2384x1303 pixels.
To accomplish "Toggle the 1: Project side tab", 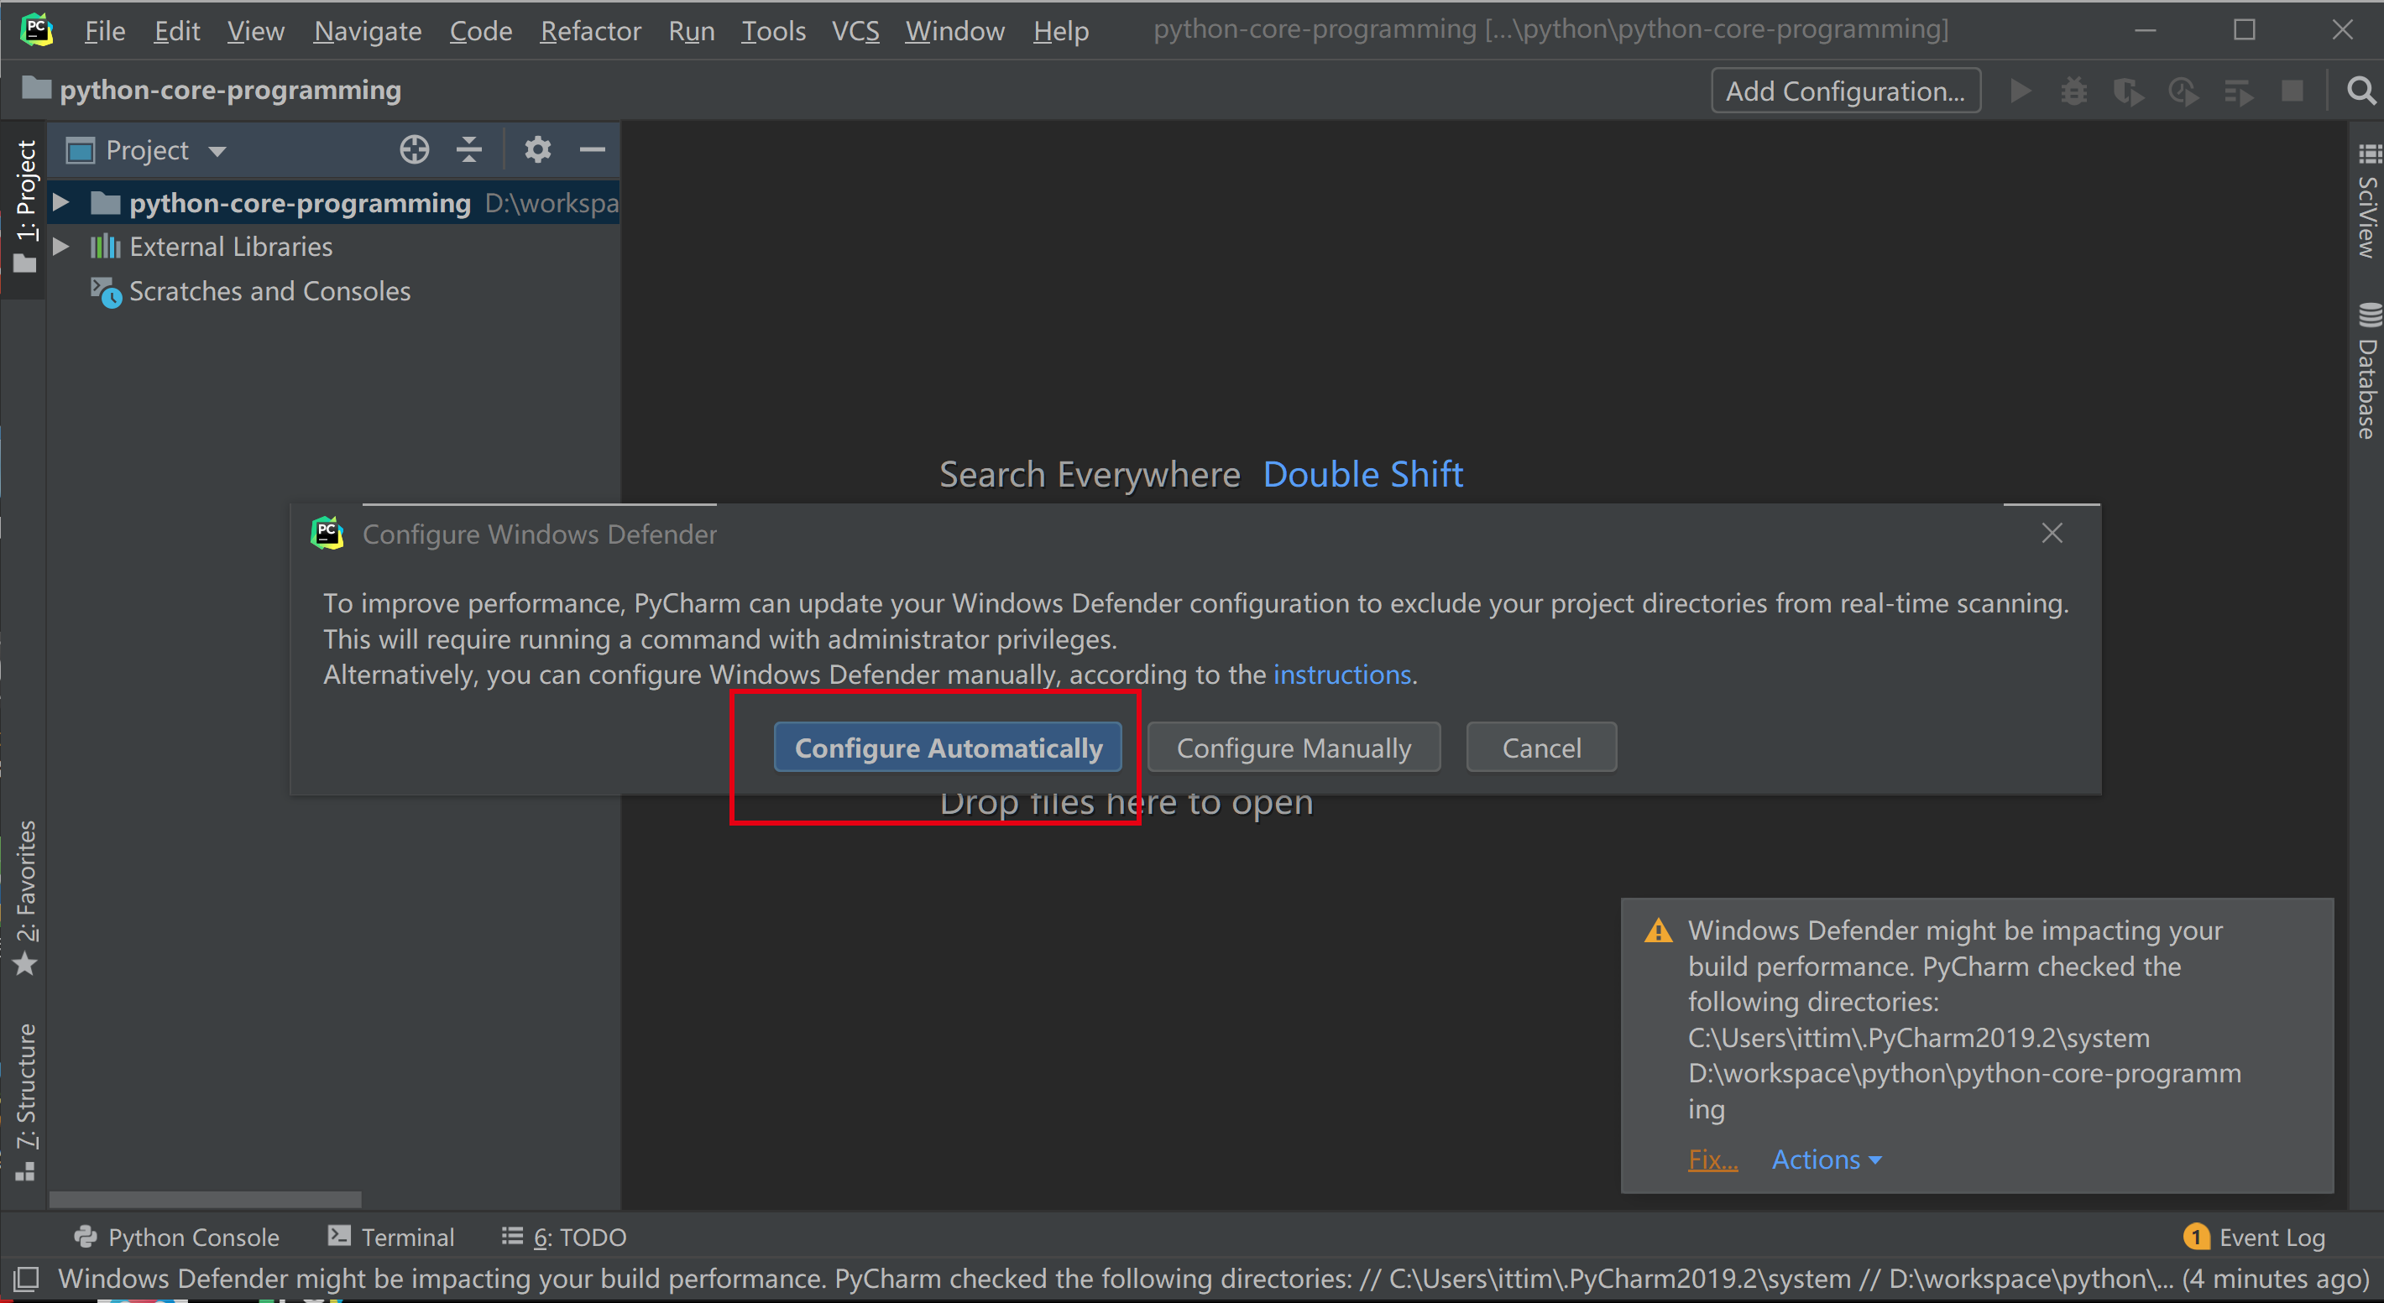I will [x=25, y=207].
